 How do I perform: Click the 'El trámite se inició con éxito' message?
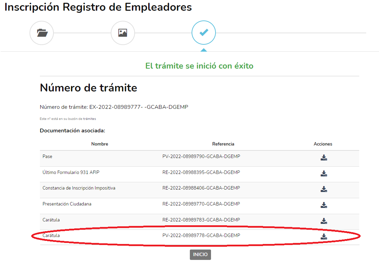tap(199, 66)
